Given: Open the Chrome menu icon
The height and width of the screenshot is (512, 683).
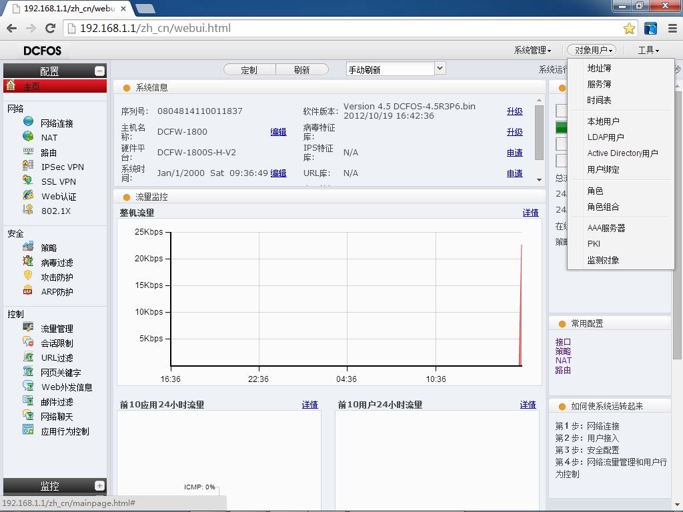Looking at the screenshot, I should pos(672,28).
